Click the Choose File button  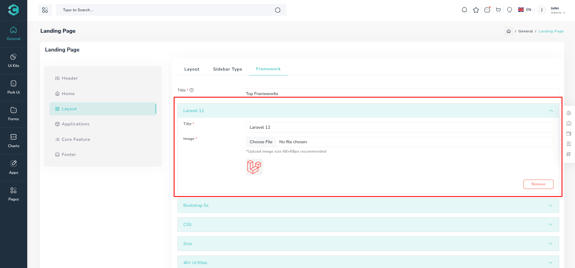pos(261,142)
